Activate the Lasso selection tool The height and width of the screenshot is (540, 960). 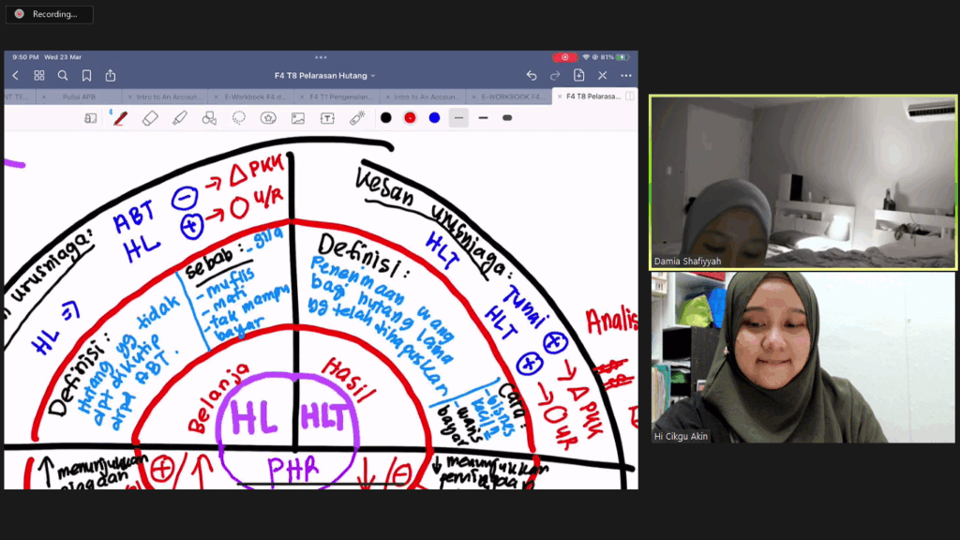pyautogui.click(x=239, y=118)
